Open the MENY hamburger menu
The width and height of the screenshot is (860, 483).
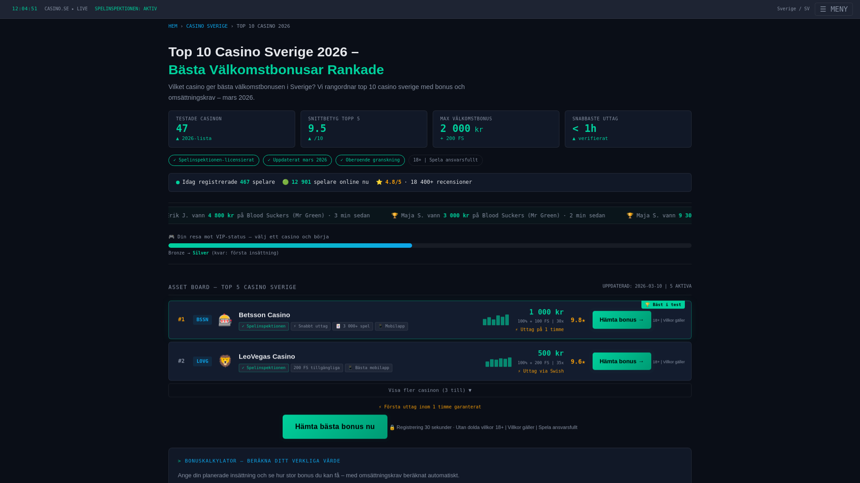tap(834, 9)
